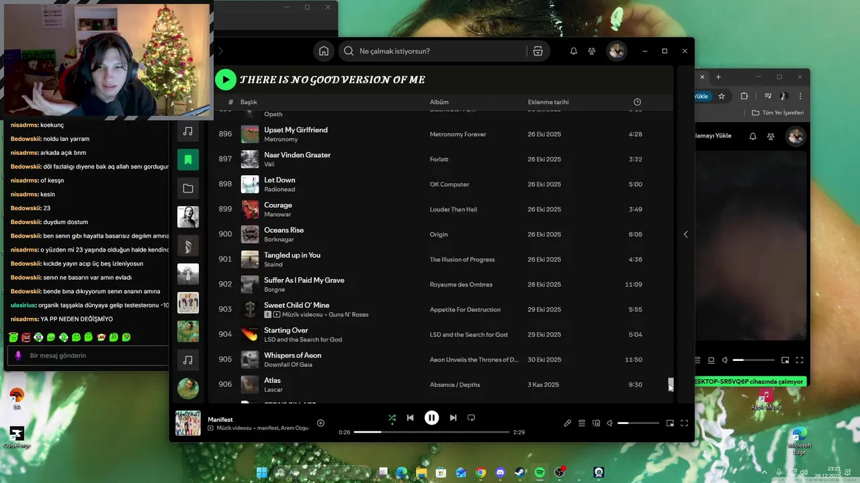Open Manowar artist link
Viewport: 860px width, 483px height.
[277, 215]
